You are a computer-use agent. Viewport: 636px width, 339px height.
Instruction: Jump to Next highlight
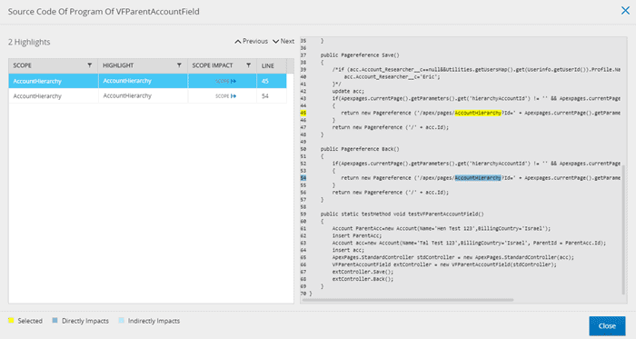pyautogui.click(x=283, y=42)
